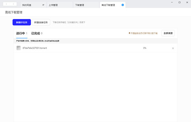This screenshot has height=122, width=191.
Task: Minimize the window
Action: pyautogui.click(x=172, y=2)
